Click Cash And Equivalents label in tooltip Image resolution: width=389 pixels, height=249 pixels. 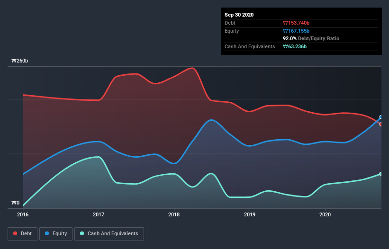pos(250,46)
